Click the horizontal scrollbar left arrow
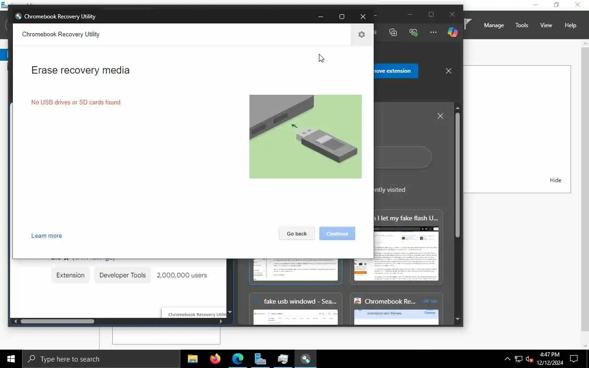The image size is (589, 368). coord(15,321)
